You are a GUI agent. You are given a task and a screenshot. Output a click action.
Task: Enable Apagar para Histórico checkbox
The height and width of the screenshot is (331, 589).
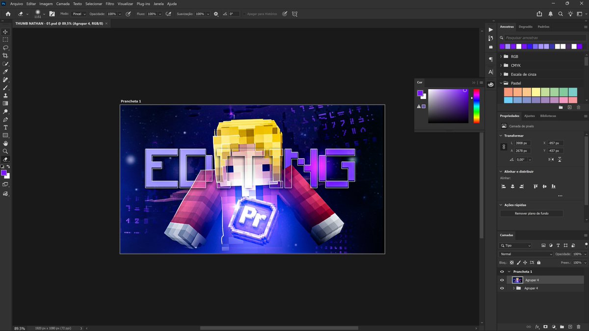[245, 14]
